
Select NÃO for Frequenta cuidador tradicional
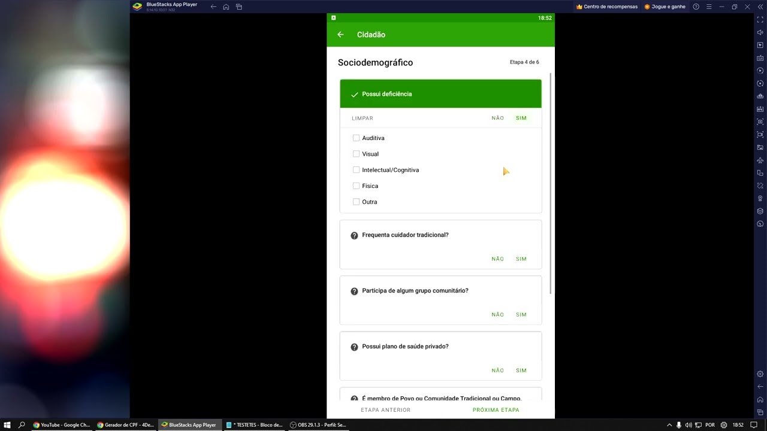tap(498, 259)
